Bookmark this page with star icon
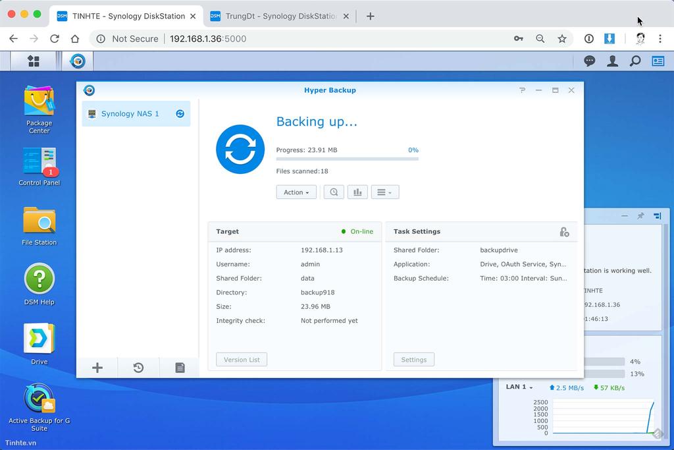Viewport: 674px width, 450px height. pyautogui.click(x=562, y=39)
